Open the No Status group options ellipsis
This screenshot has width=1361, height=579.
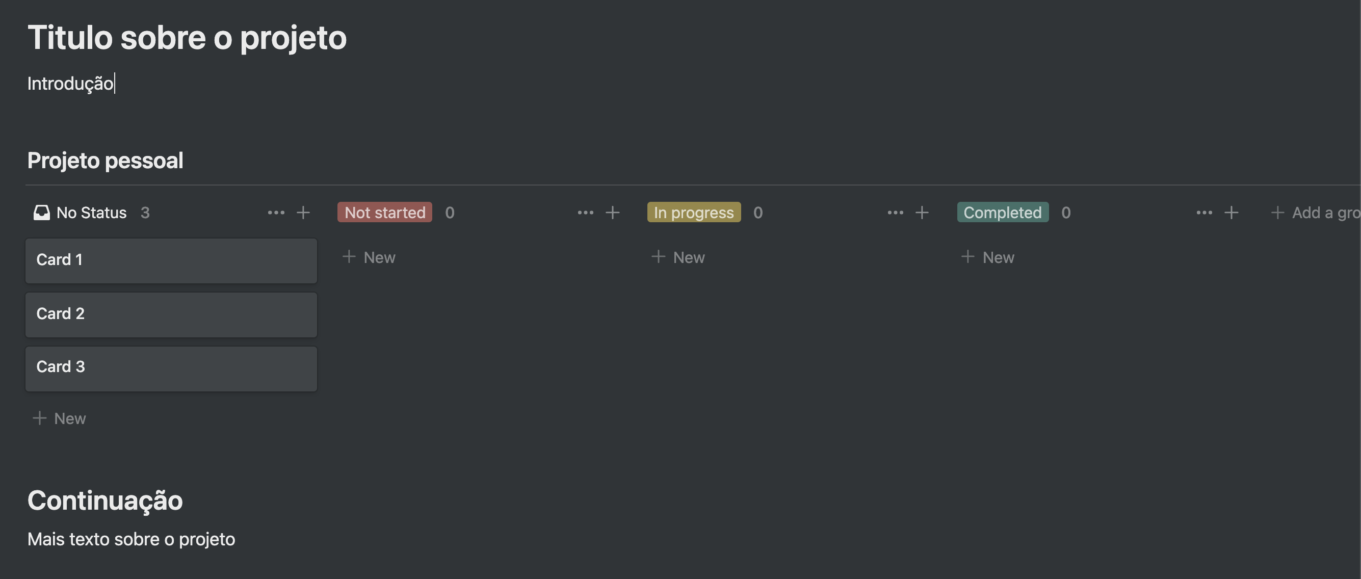tap(276, 213)
